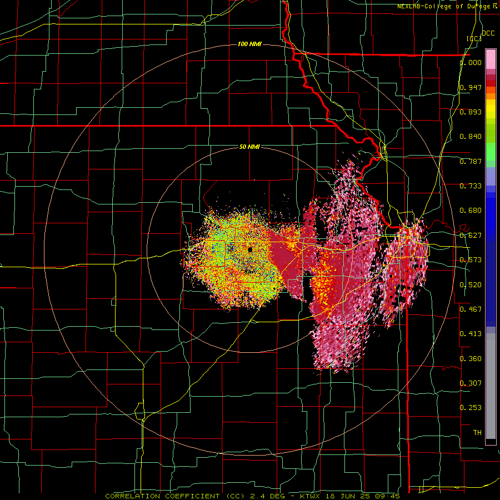Click the 0.893 value on the color scale

(x=471, y=112)
